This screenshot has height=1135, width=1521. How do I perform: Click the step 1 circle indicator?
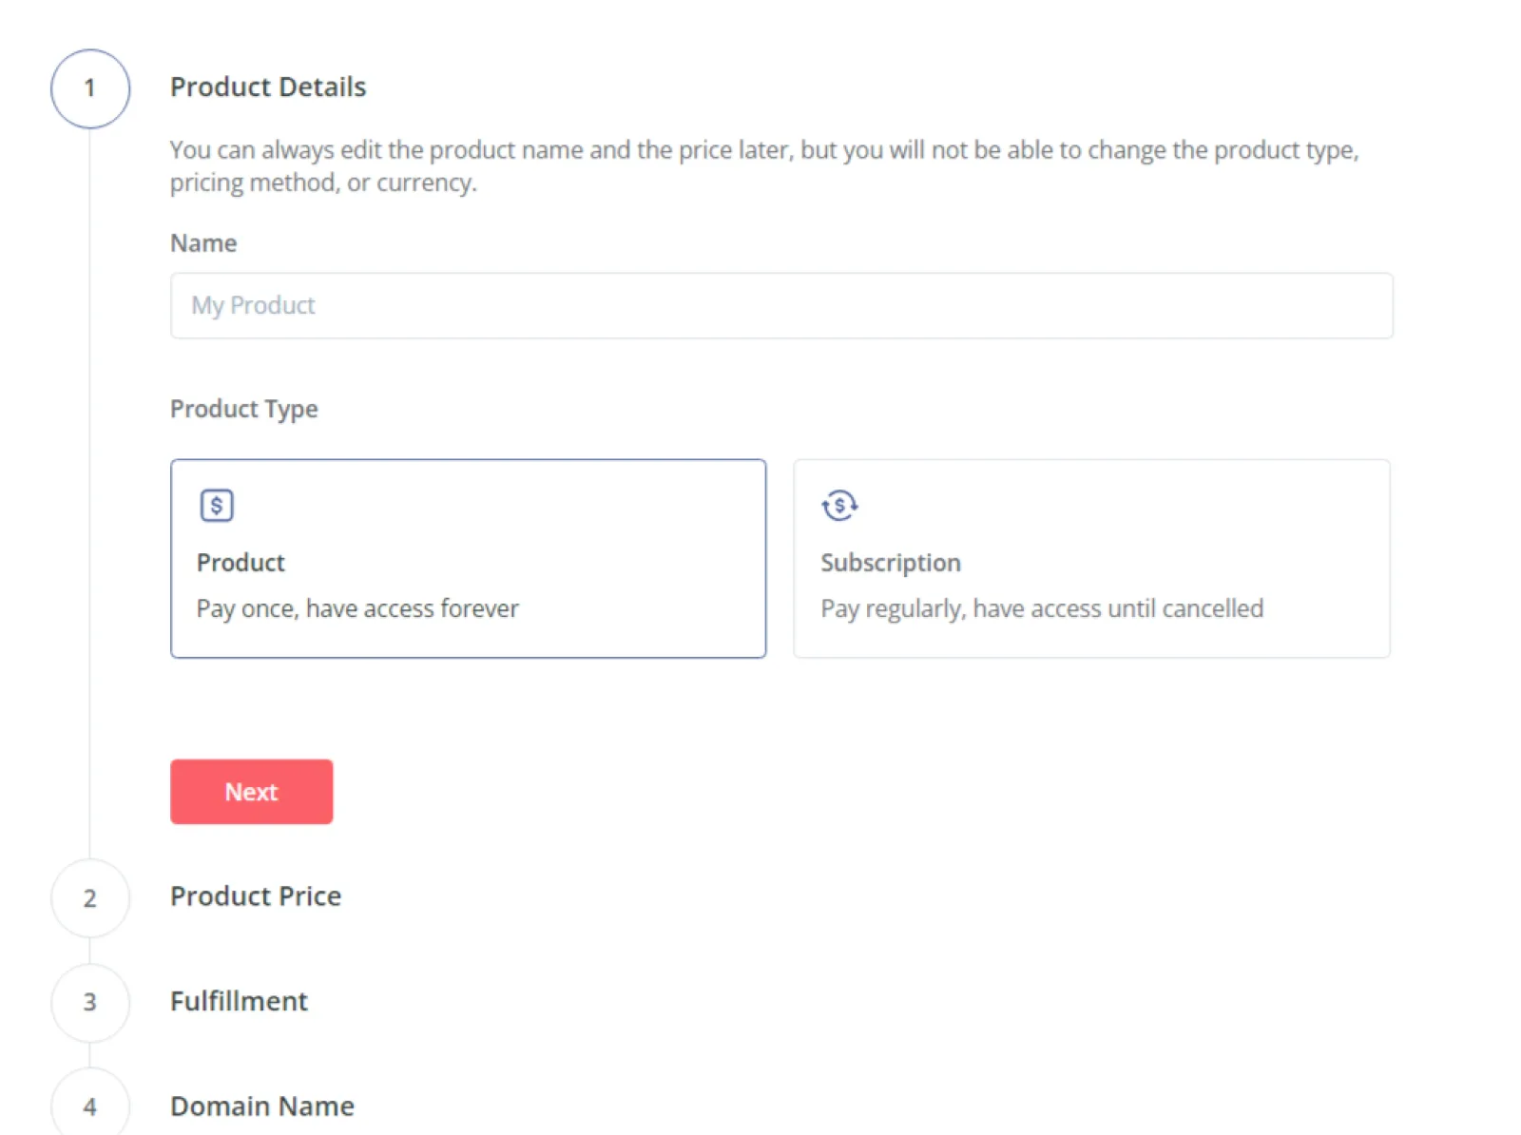click(x=90, y=88)
